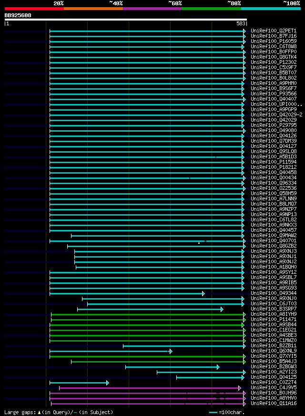
Task: Click the UniRef100_B2BGW3 alignment bar
Action: (173, 367)
